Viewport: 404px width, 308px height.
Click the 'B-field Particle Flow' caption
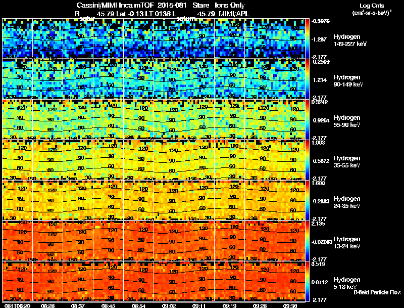point(377,292)
